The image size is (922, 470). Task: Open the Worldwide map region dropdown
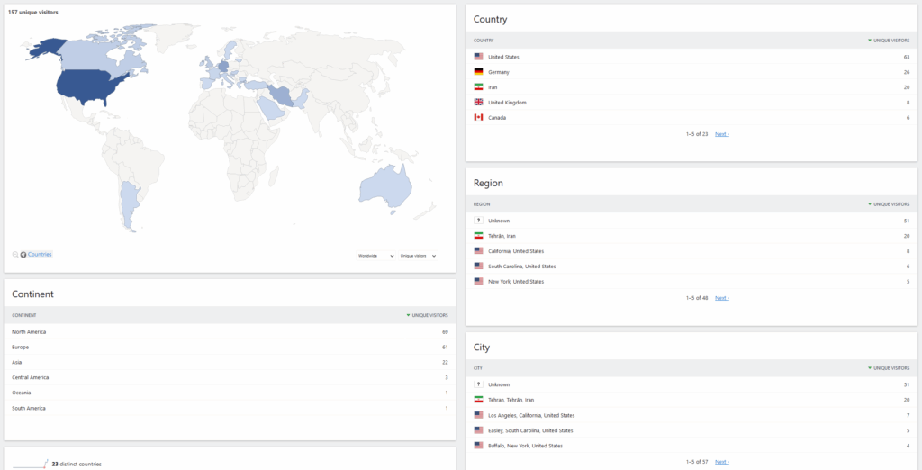(x=375, y=256)
